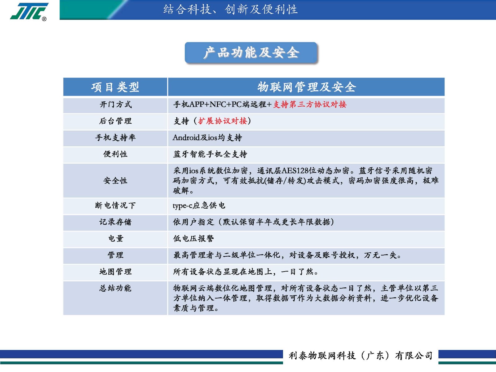496x372 pixels.
Task: Click the Android及ios均支持 cell
Action: coord(207,138)
